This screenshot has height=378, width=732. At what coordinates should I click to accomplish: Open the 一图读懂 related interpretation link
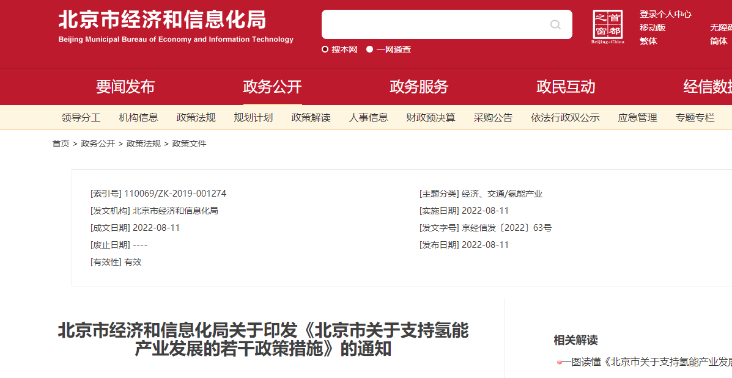pos(646,362)
